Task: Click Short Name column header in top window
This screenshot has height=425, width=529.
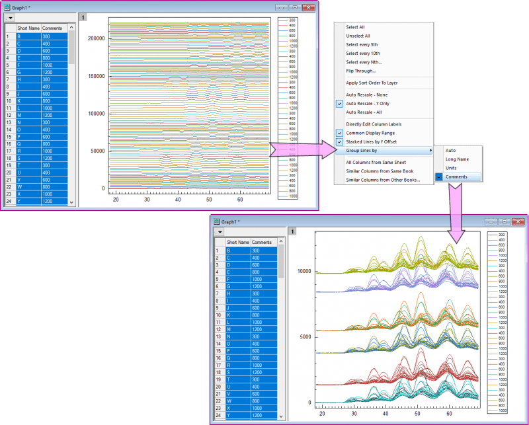Action: [x=28, y=28]
